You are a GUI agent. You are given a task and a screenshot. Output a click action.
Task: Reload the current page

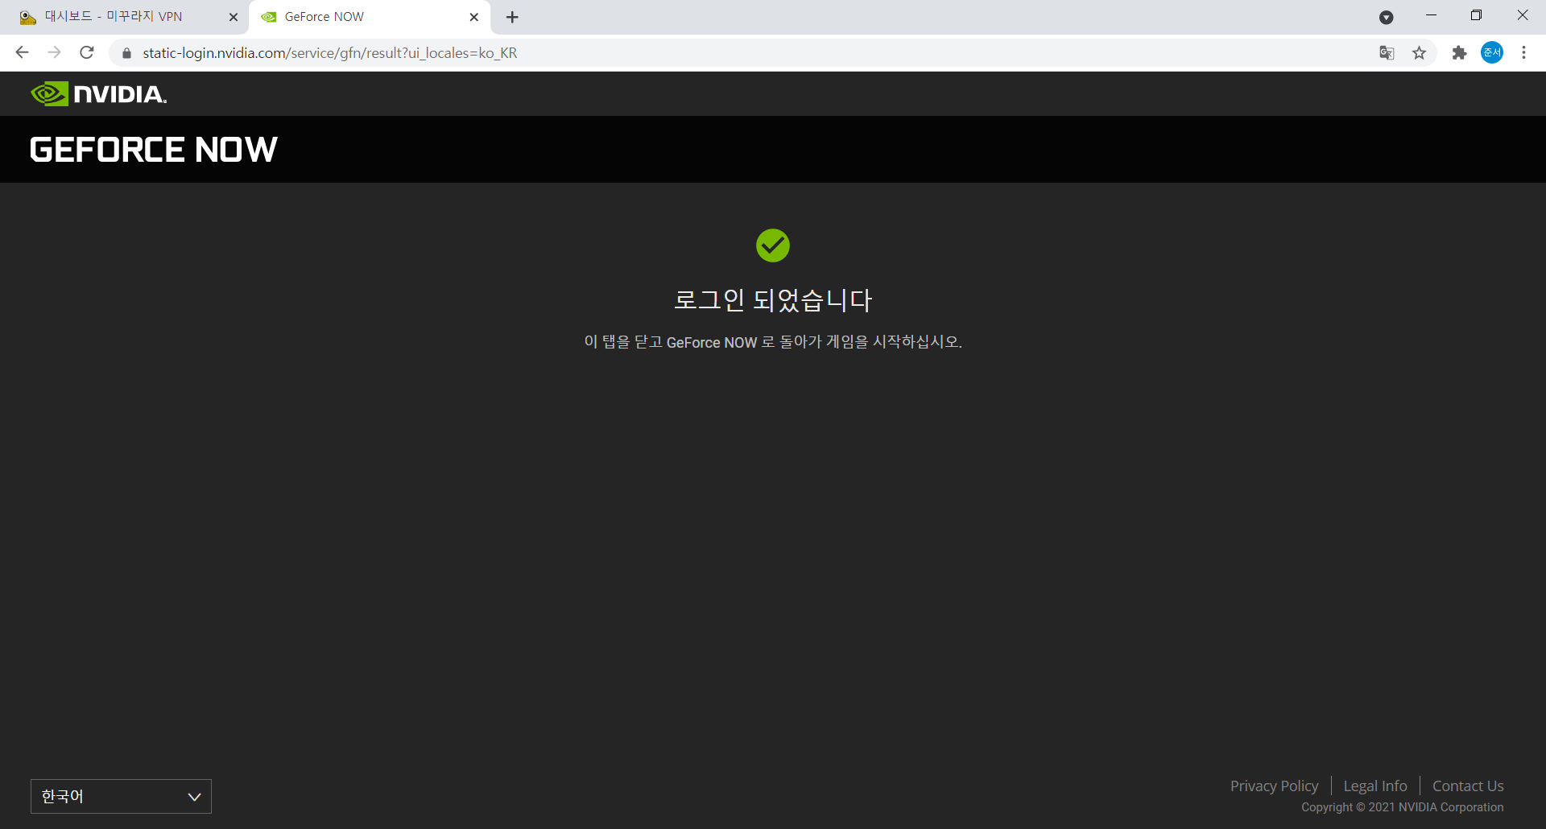pyautogui.click(x=87, y=52)
